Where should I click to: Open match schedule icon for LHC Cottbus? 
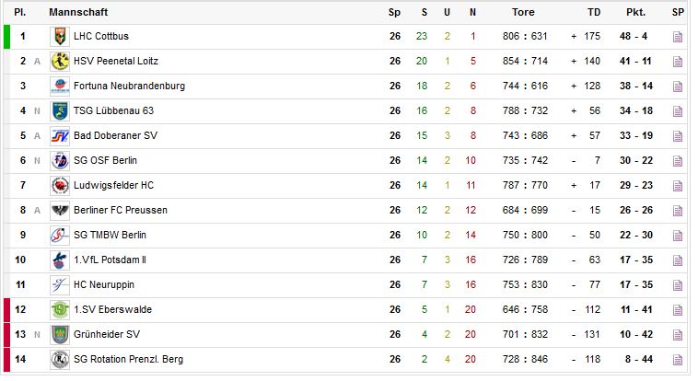pyautogui.click(x=678, y=37)
